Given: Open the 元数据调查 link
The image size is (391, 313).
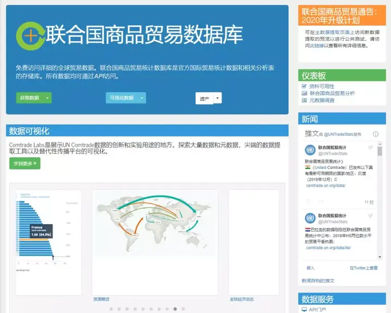Looking at the screenshot, I should tap(322, 100).
